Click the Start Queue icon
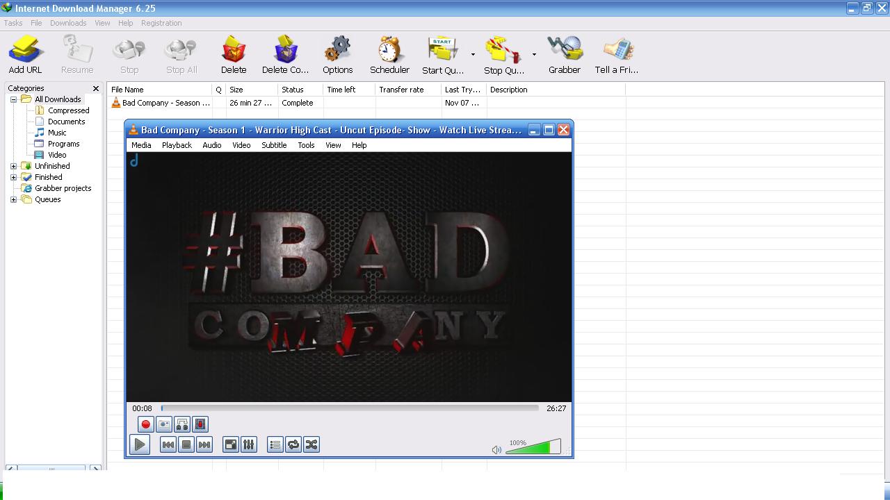The image size is (890, 500). (442, 50)
